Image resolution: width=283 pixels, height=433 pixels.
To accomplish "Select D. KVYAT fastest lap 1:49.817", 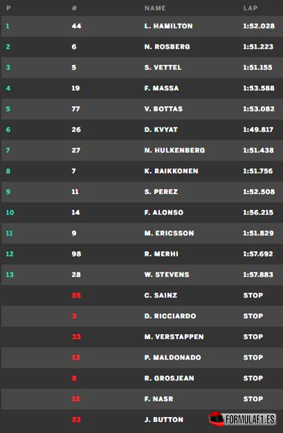I will pos(258,130).
